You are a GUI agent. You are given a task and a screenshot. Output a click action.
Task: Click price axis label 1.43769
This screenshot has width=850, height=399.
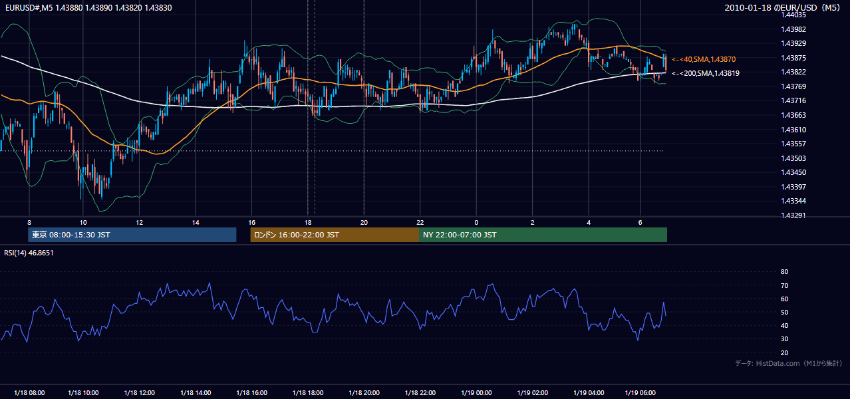pos(793,86)
